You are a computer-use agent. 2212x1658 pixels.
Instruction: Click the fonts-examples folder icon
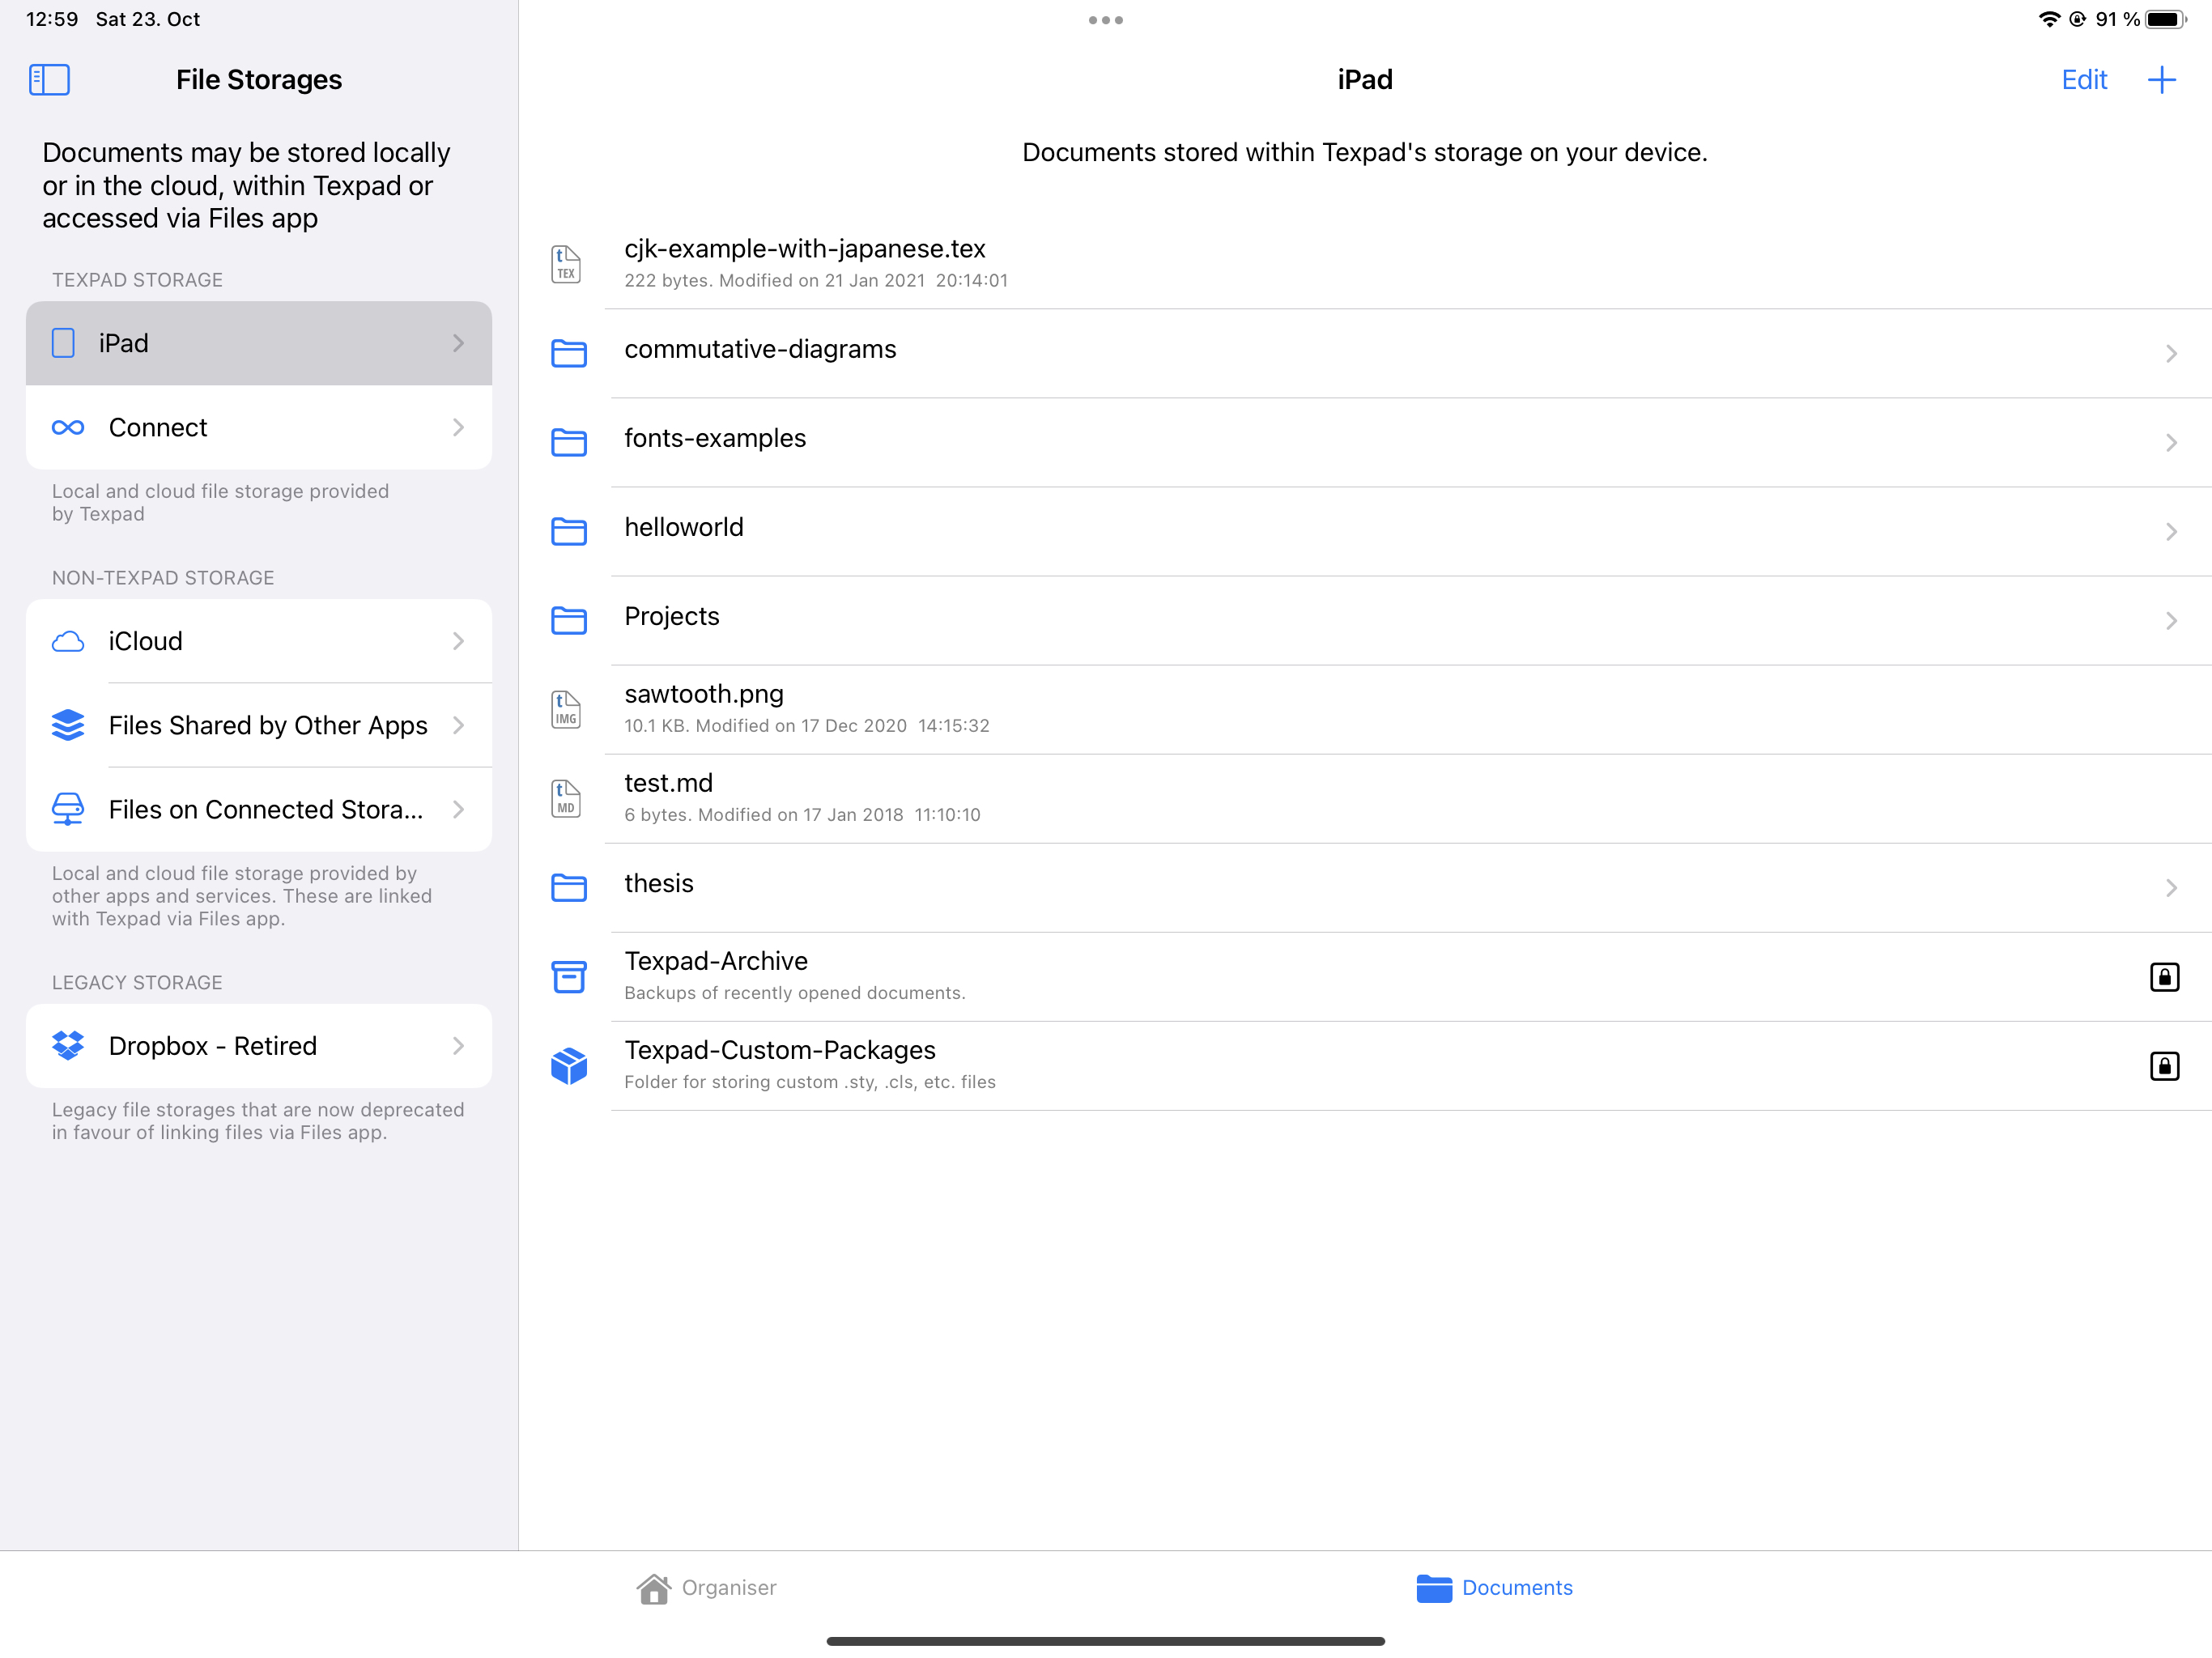pos(569,442)
